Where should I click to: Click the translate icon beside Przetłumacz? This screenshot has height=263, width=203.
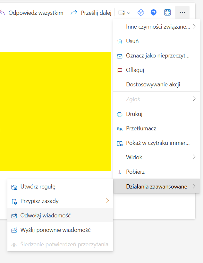(x=120, y=129)
